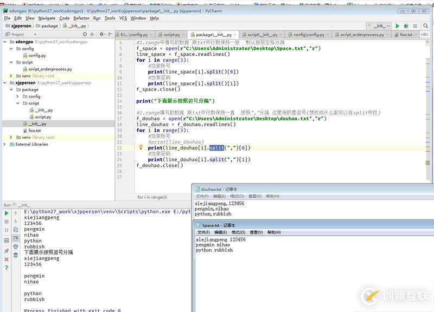This screenshot has width=434, height=312.
Task: Print Run console output
Action: 16,246
